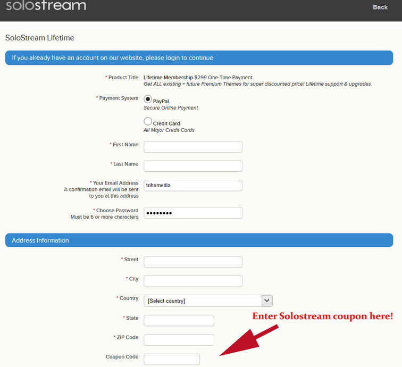Go Back using the header link
This screenshot has height=367, width=402.
pos(380,7)
